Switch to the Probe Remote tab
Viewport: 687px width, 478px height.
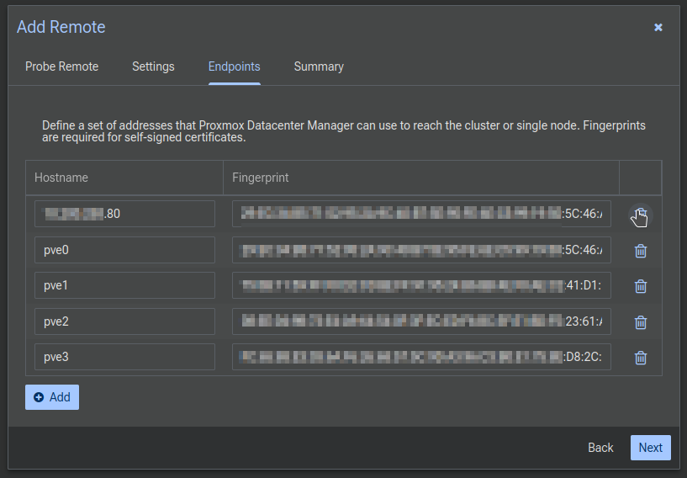tap(61, 66)
